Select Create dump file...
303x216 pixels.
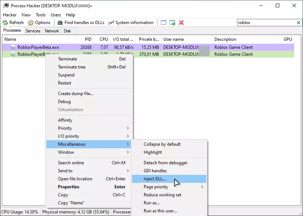point(90,94)
